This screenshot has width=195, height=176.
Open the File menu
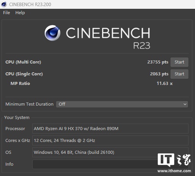(7, 13)
